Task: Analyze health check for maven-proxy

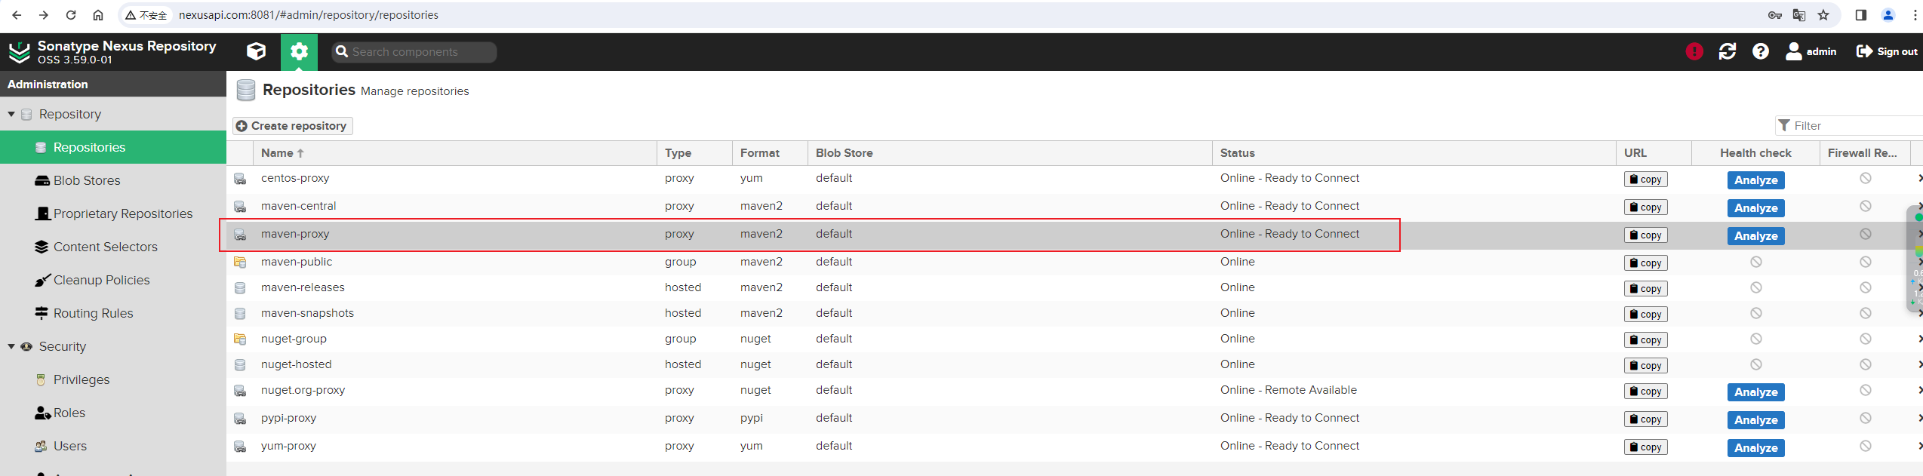Action: (x=1755, y=236)
